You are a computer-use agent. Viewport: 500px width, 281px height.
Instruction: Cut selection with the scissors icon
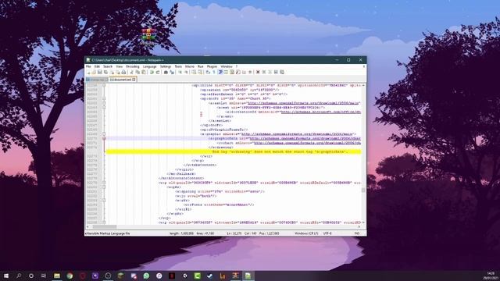pos(132,73)
